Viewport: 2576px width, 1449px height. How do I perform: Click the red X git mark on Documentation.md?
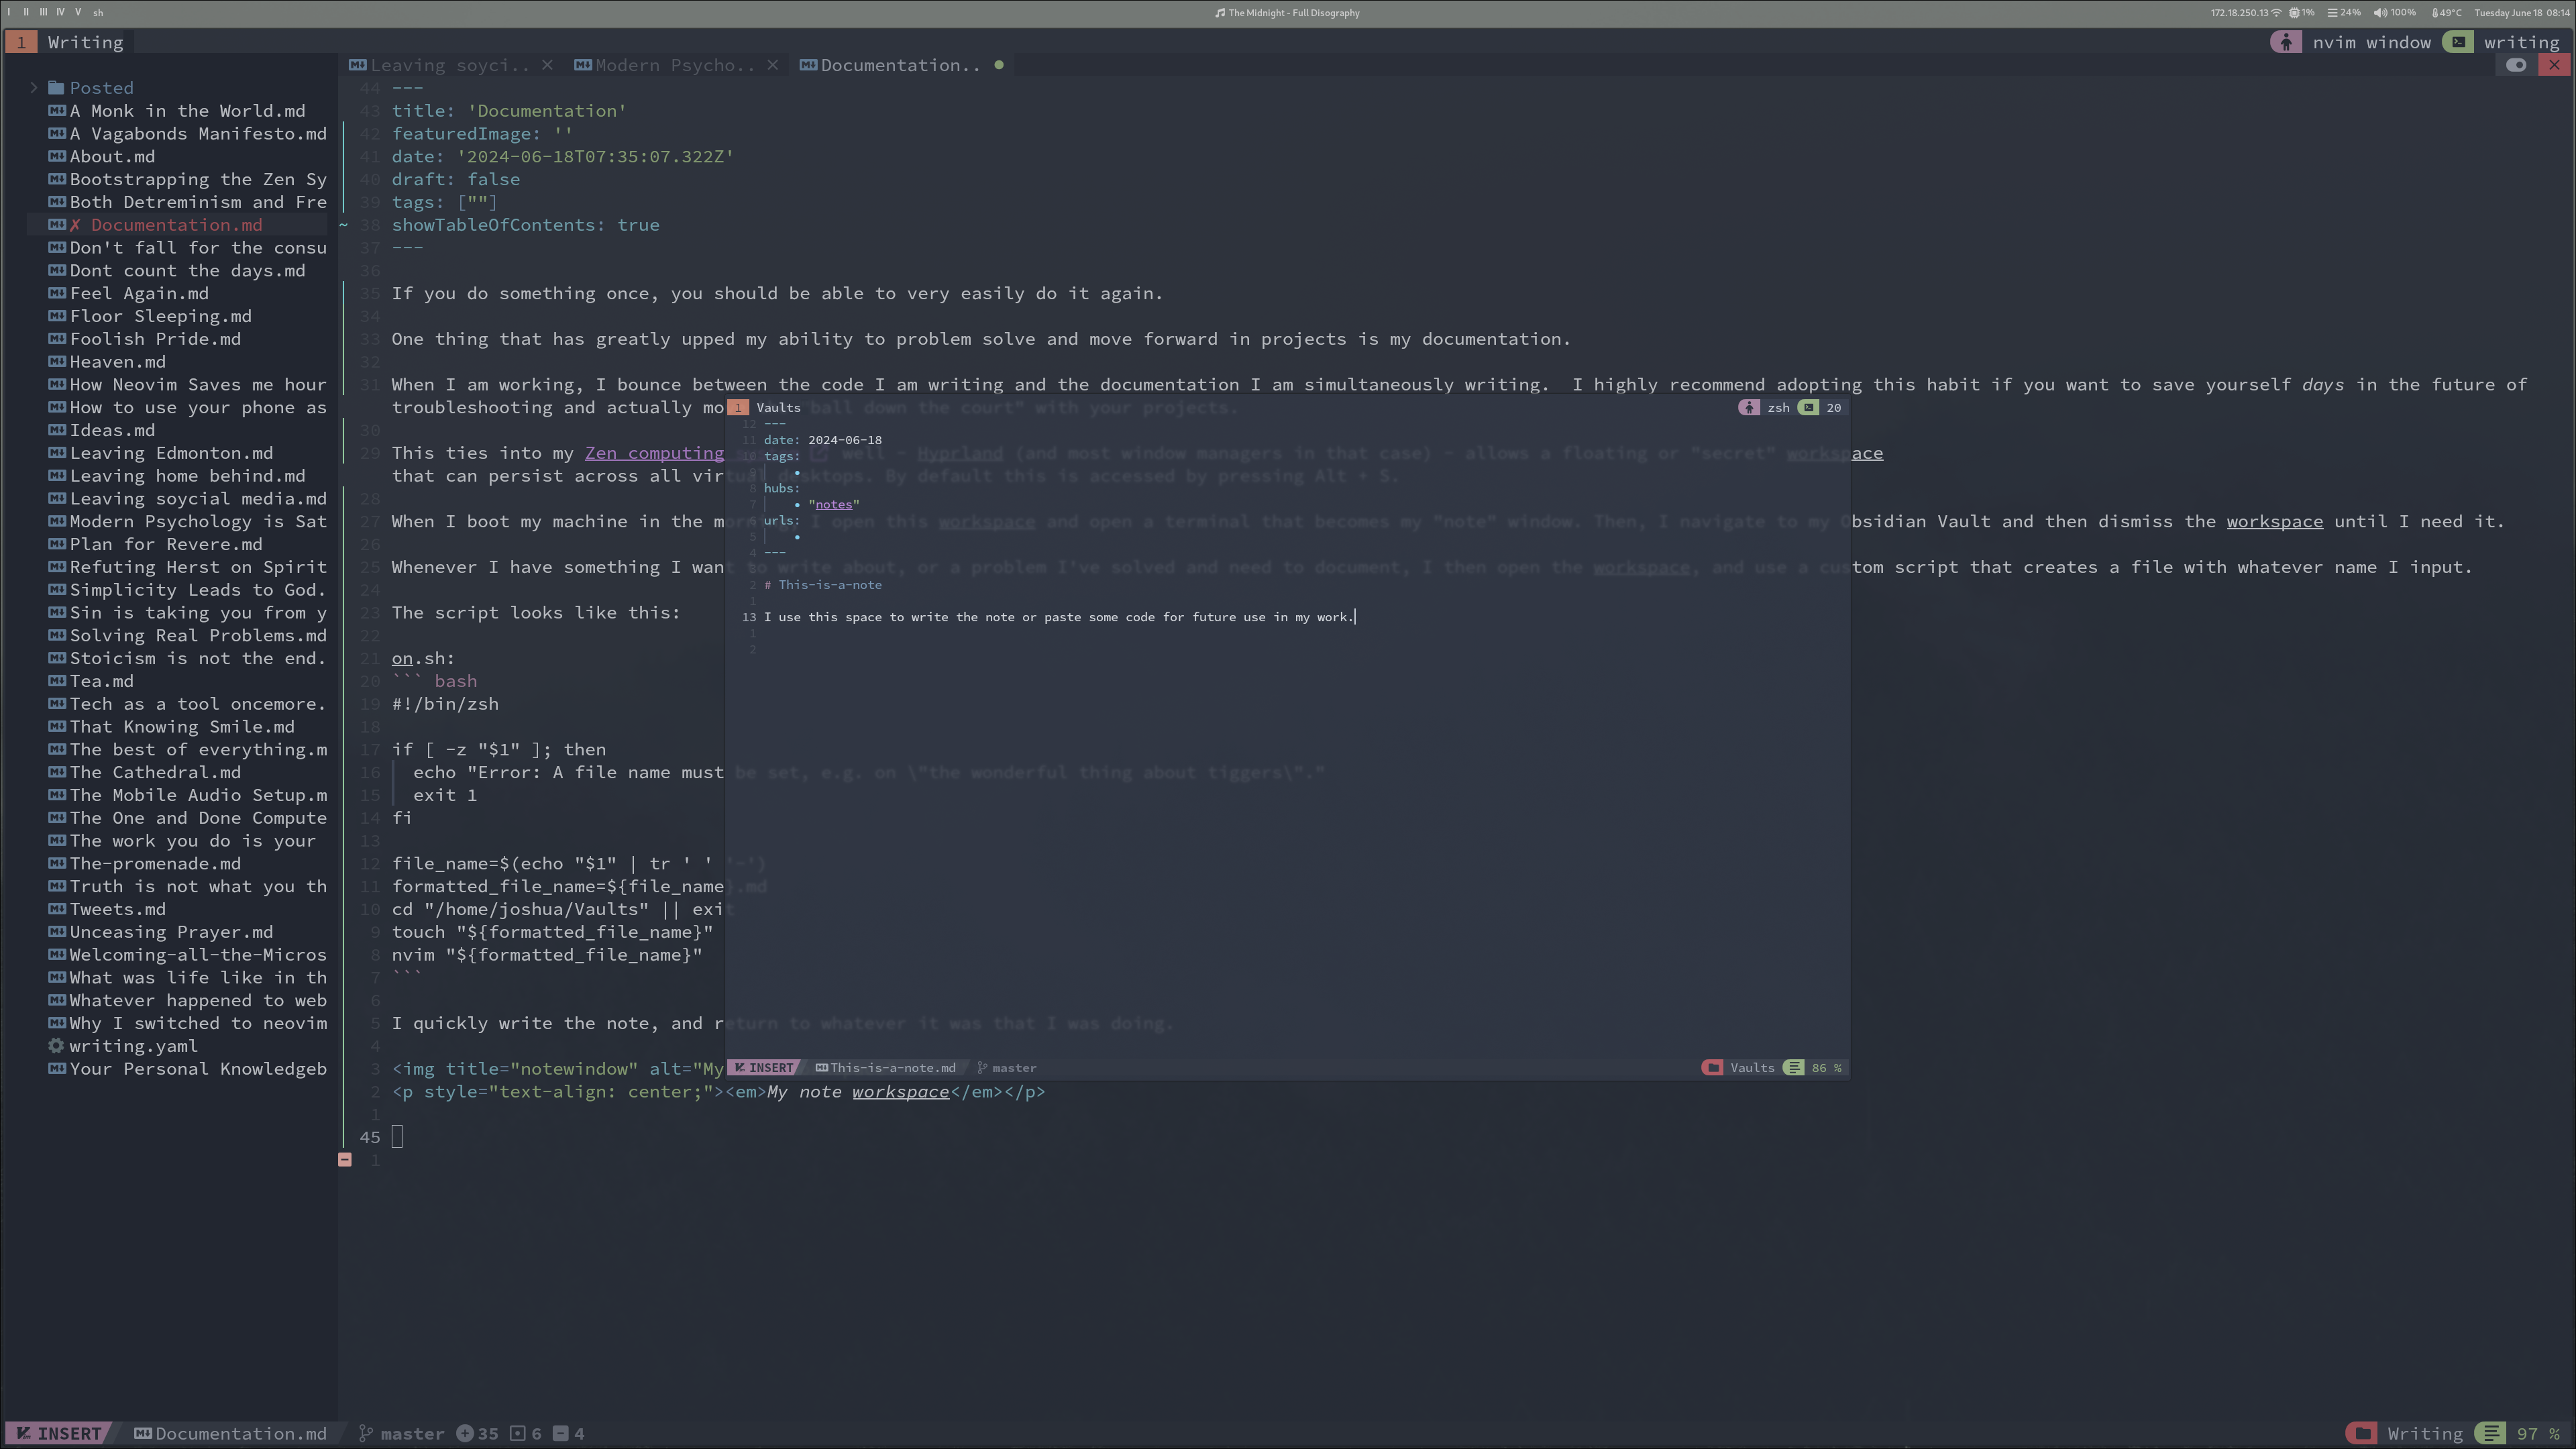pyautogui.click(x=75, y=225)
